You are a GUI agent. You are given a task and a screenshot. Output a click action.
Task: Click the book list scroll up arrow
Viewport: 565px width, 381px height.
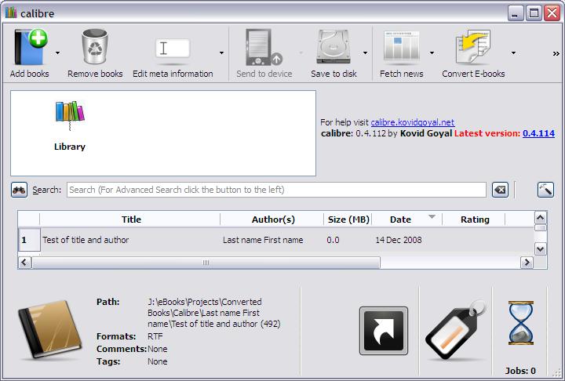[540, 217]
